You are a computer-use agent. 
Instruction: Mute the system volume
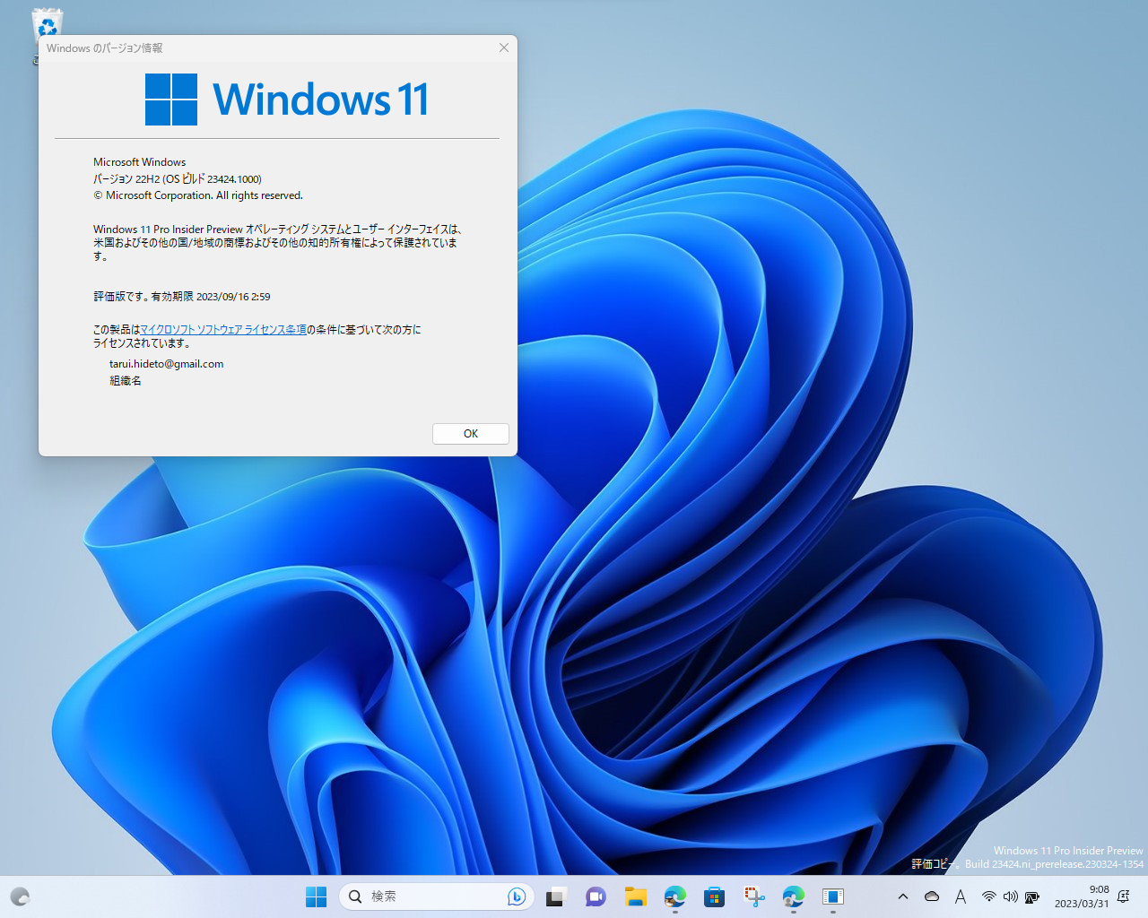pos(1011,896)
